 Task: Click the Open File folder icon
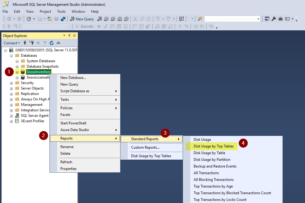pos(50,19)
